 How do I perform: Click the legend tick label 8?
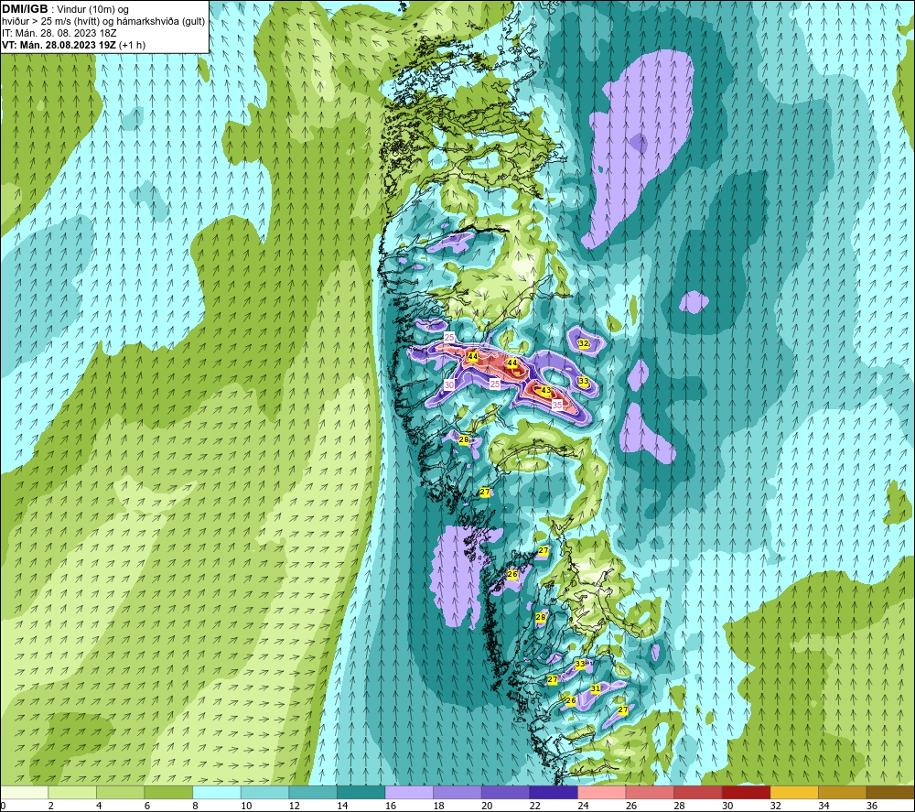pyautogui.click(x=195, y=806)
